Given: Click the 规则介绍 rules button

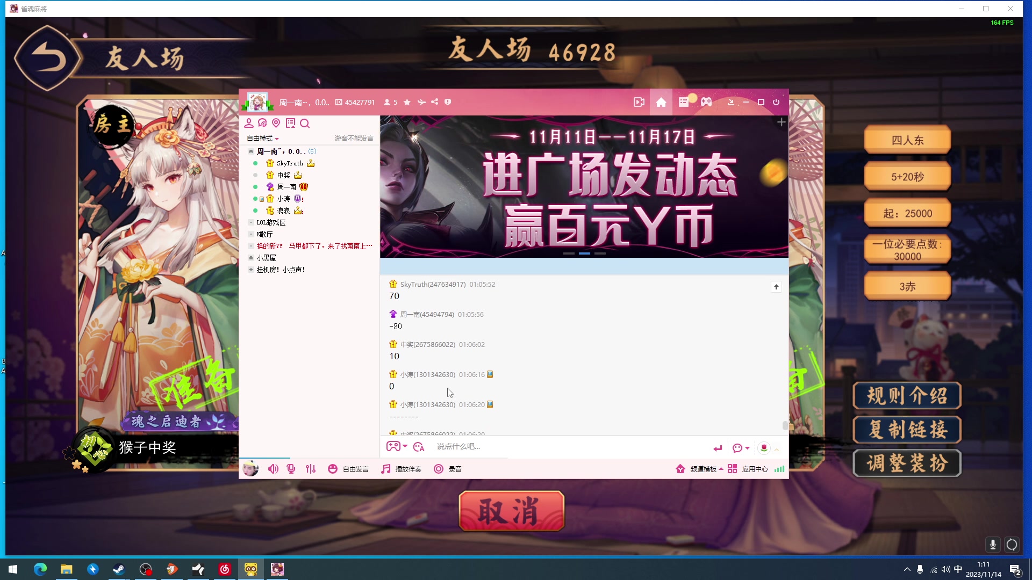Looking at the screenshot, I should point(907,396).
